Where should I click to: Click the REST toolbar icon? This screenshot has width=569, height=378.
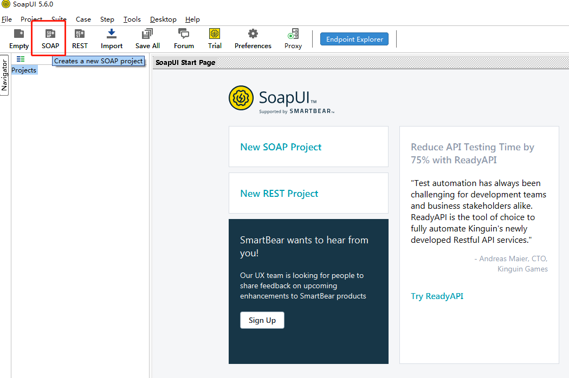point(80,38)
